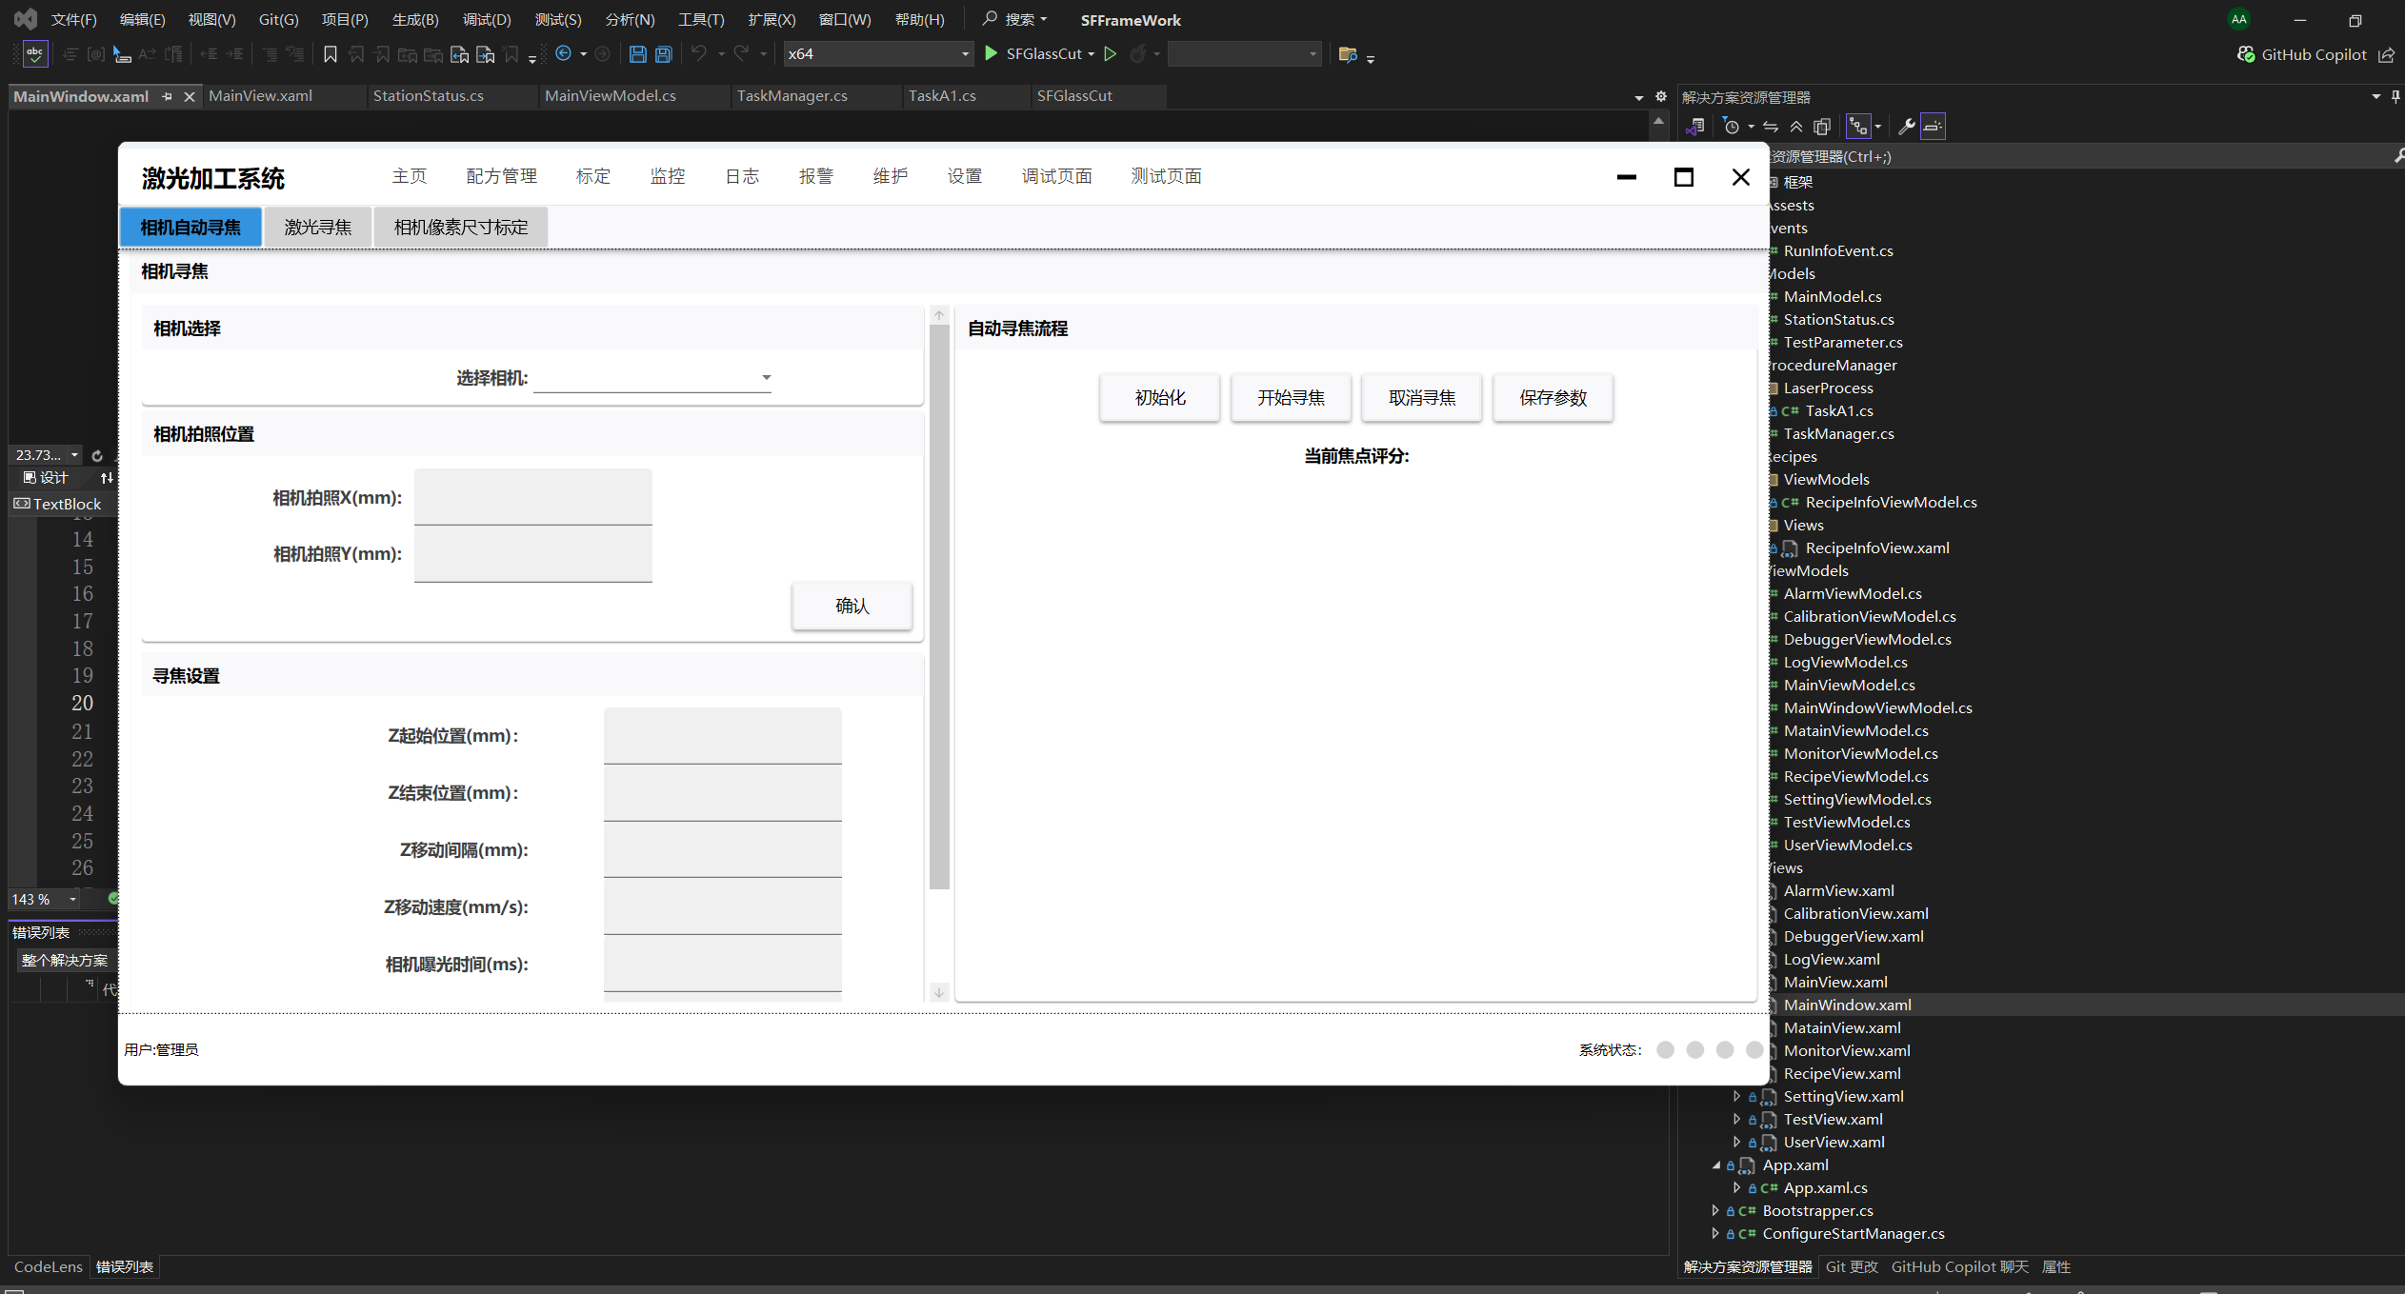
Task: Click the 开始寻焦 button
Action: (1291, 397)
